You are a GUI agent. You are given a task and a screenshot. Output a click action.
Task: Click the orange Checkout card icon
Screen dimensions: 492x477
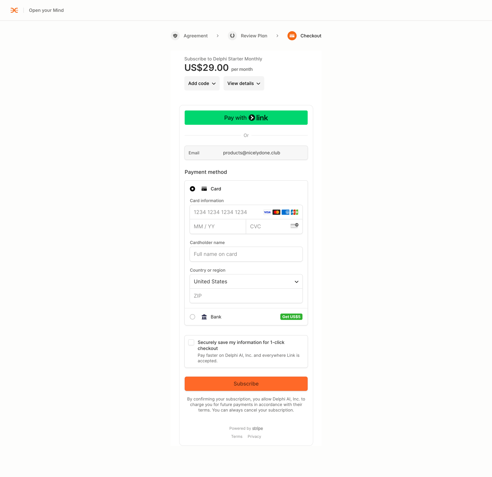point(292,36)
